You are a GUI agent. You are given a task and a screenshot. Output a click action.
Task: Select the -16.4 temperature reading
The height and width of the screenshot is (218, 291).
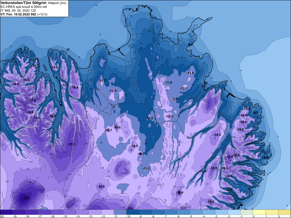229,157
